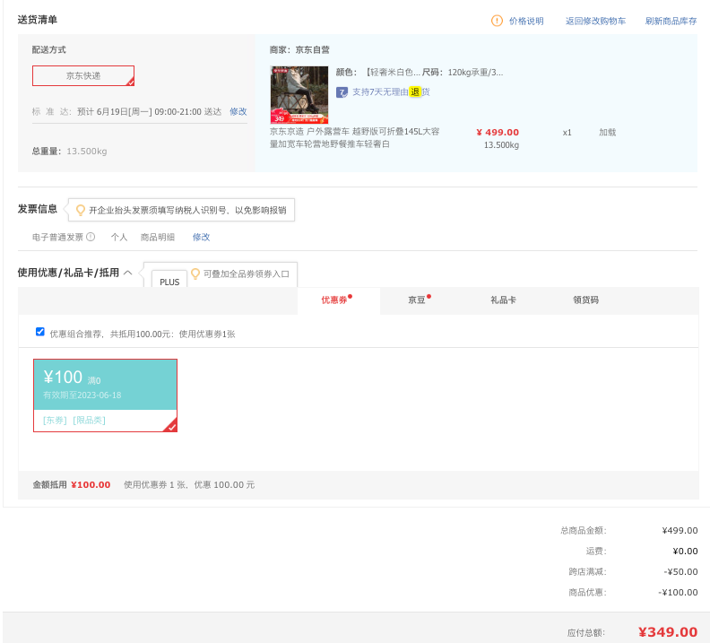Screen dimensions: 710x643
Task: Click the 7-day return badge icon
Action: coord(342,92)
